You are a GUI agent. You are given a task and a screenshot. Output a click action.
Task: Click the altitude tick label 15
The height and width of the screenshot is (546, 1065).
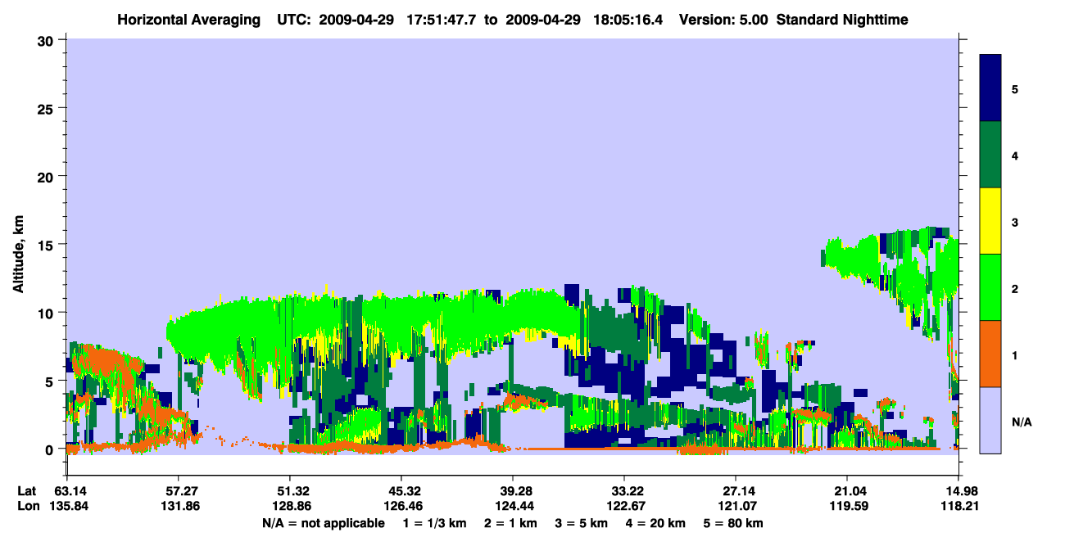point(48,245)
